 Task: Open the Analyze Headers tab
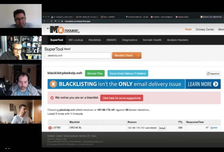(x=177, y=40)
